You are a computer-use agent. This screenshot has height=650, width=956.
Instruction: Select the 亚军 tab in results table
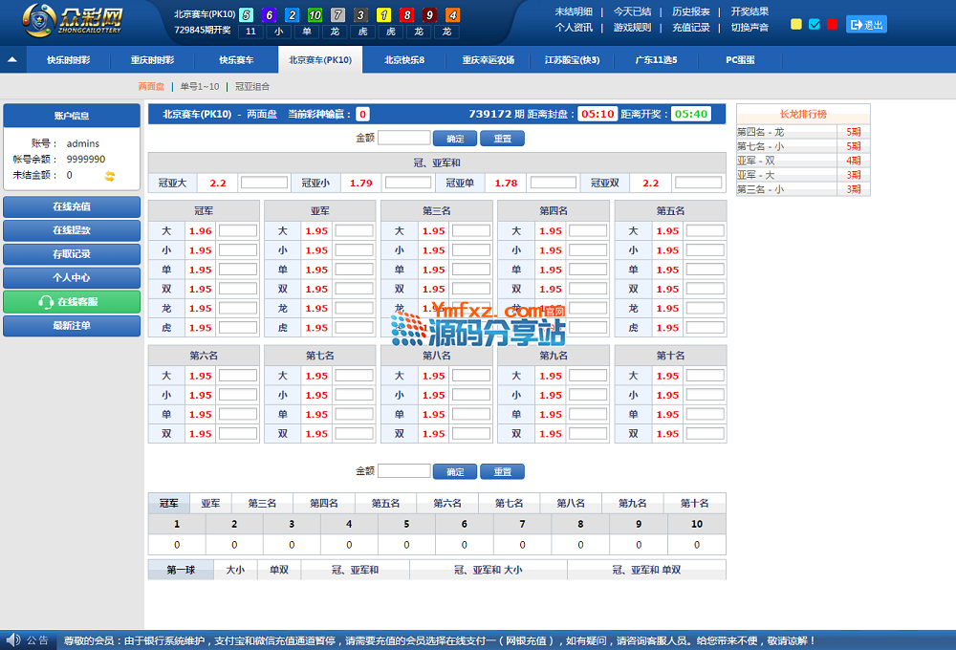(210, 503)
